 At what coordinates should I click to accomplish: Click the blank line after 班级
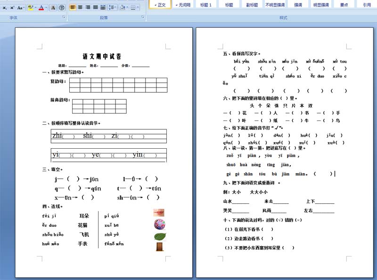77,65
